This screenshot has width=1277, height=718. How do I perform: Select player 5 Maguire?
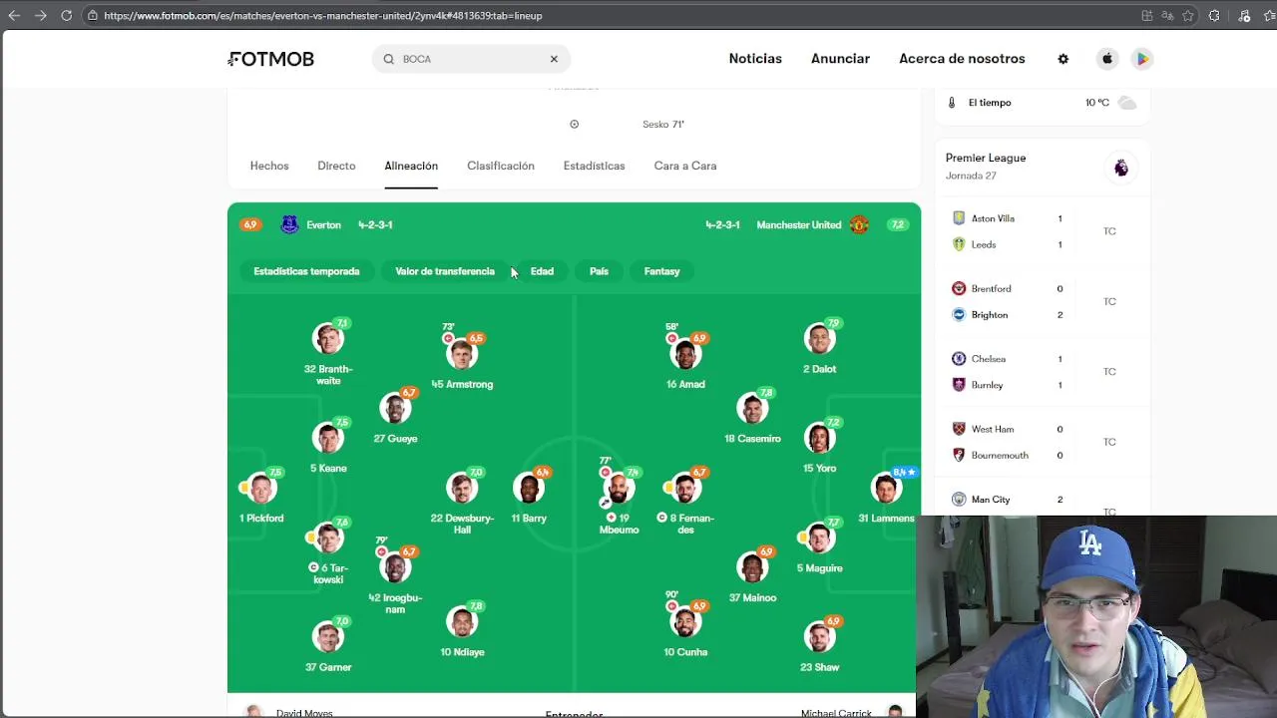click(x=819, y=546)
